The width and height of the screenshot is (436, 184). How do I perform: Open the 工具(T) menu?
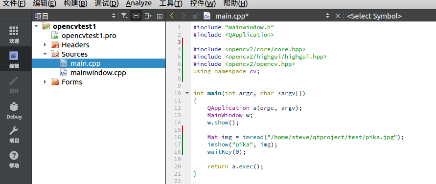point(171,4)
